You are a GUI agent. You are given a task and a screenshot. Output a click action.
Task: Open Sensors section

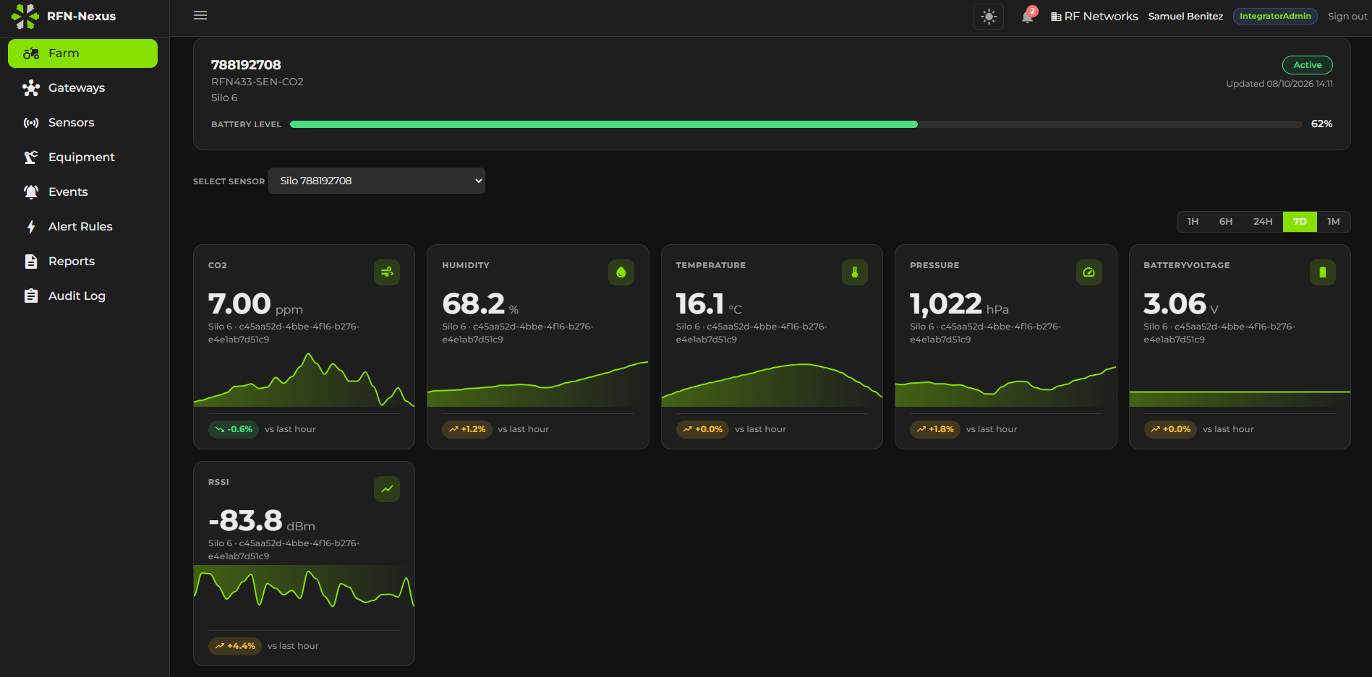coord(82,123)
